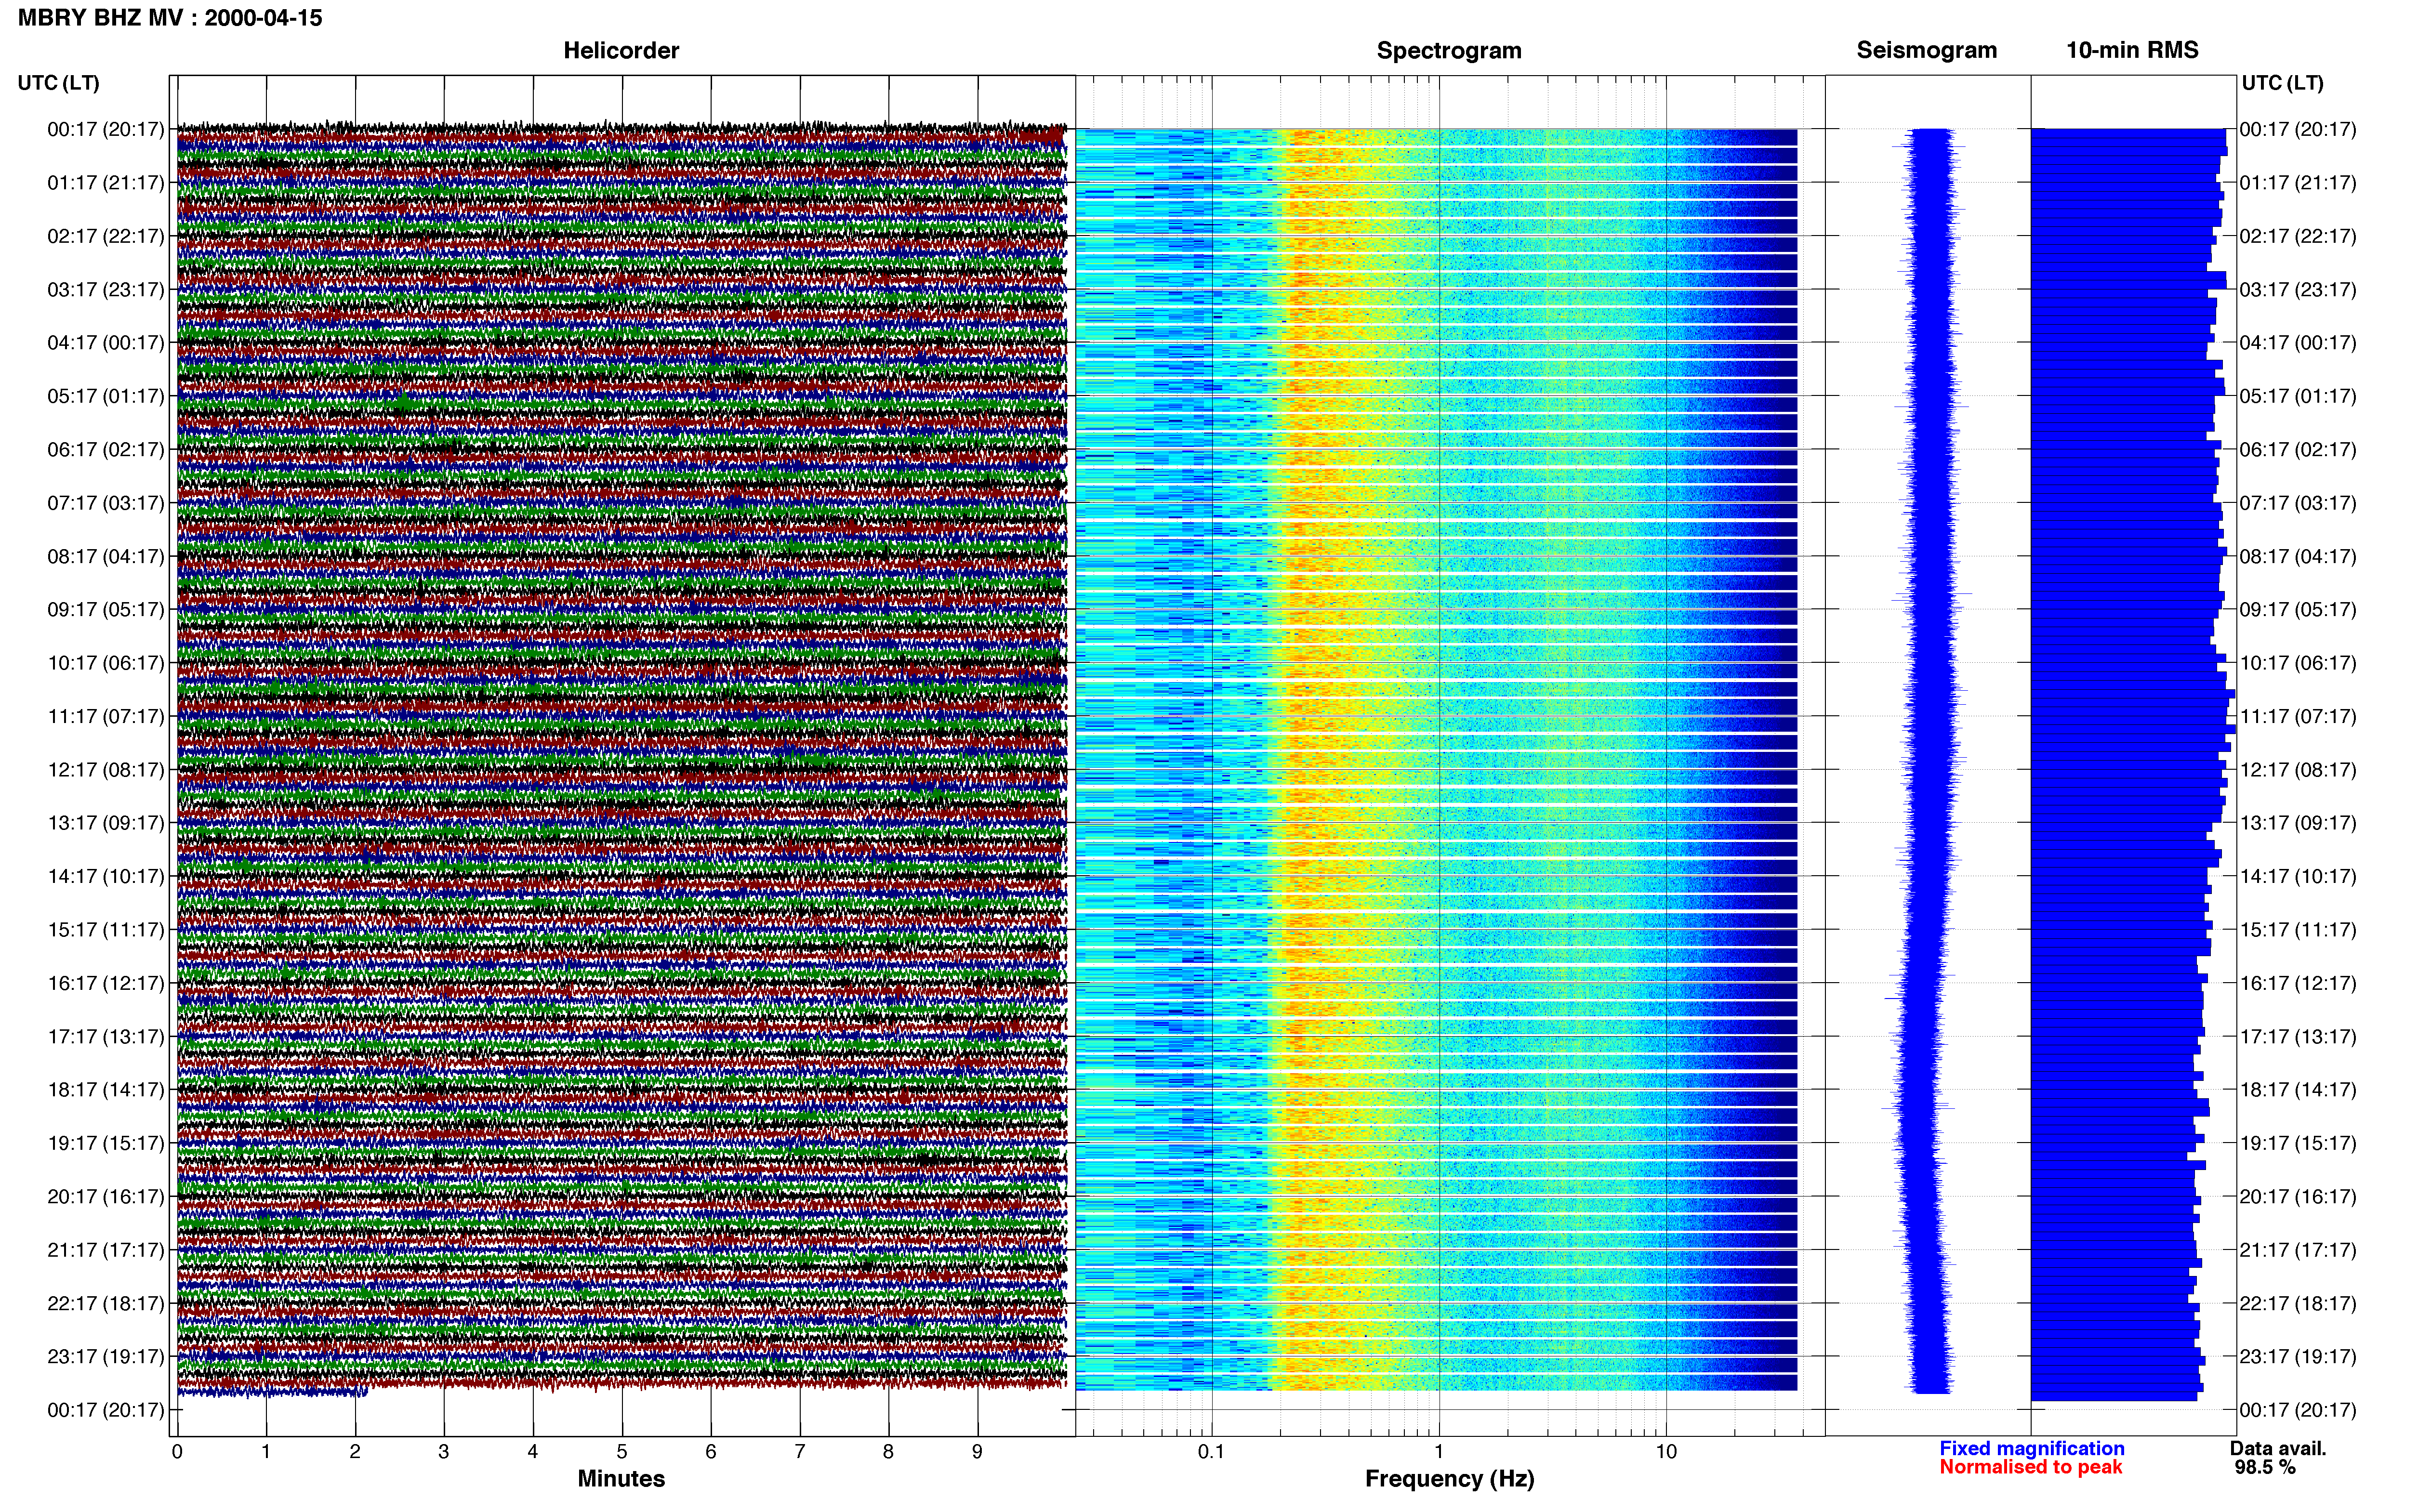Viewport: 2418px width, 1512px height.
Task: Click left time label '15:17 (11:17)'
Action: pos(106,930)
